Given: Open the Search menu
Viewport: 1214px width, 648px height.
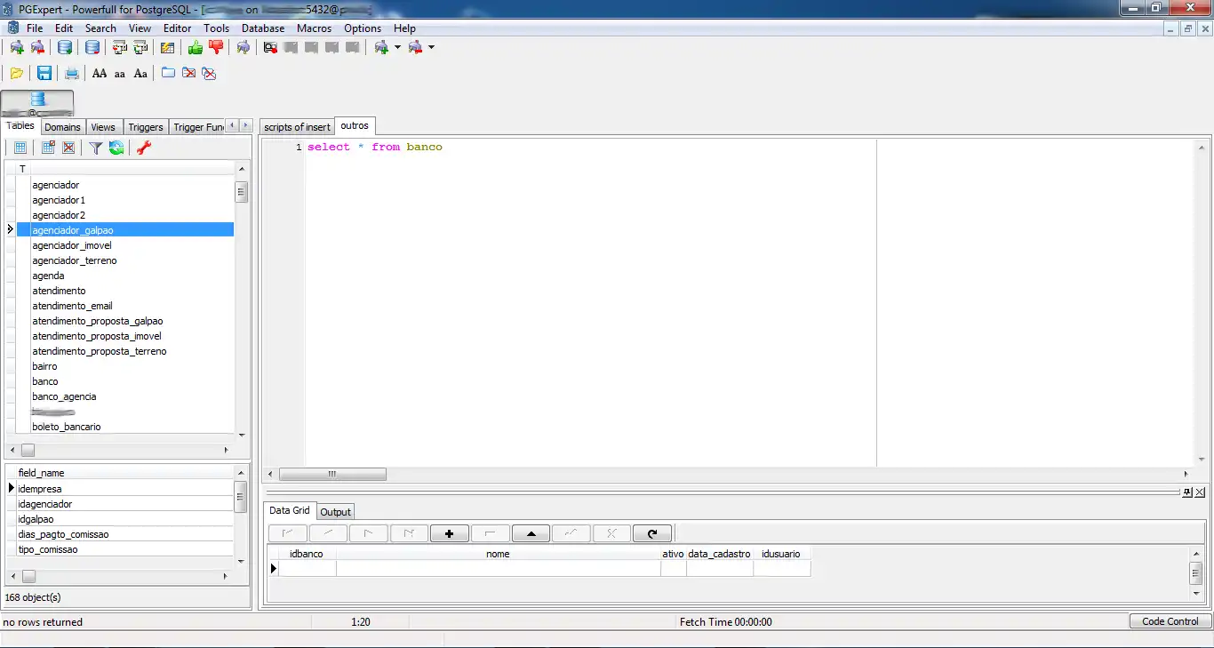Looking at the screenshot, I should (x=100, y=28).
